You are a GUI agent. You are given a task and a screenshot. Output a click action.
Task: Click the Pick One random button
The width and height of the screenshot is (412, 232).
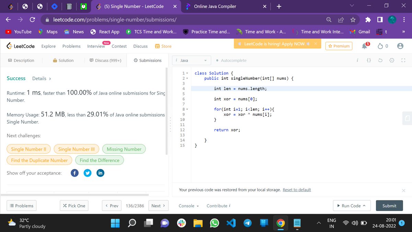74,206
